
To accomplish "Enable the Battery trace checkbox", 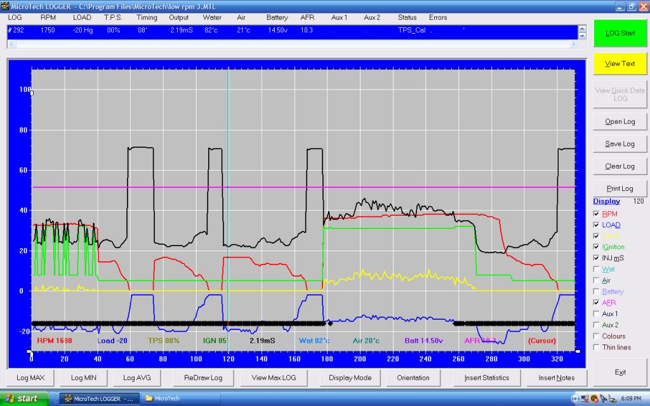I will point(596,292).
